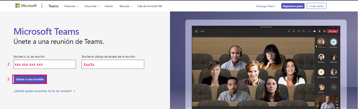The height and width of the screenshot is (109, 358).
Task: Open the Descargar Teams link
Action: pyautogui.click(x=265, y=6)
